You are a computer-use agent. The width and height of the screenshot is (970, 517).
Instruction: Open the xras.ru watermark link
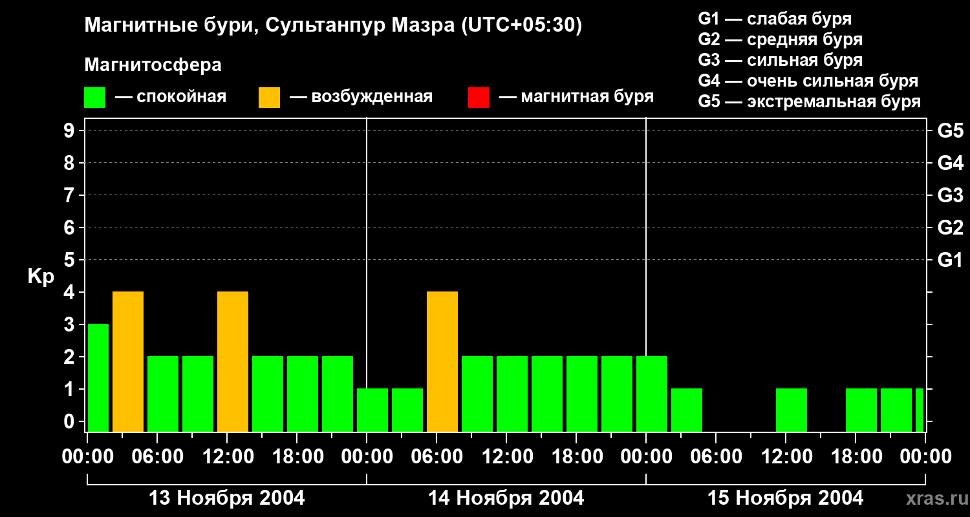(933, 498)
